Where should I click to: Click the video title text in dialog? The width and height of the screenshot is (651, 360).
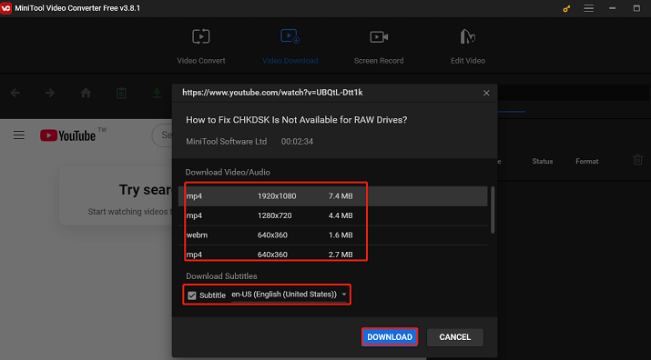tap(297, 120)
